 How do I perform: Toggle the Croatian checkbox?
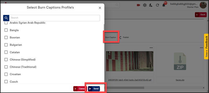coord(6,74)
